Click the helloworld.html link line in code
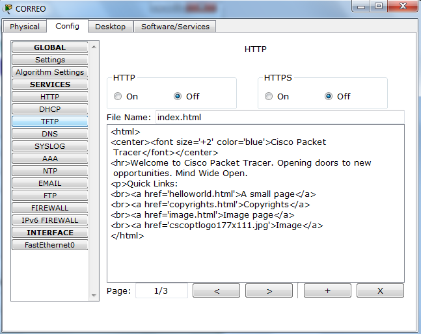 [213, 194]
